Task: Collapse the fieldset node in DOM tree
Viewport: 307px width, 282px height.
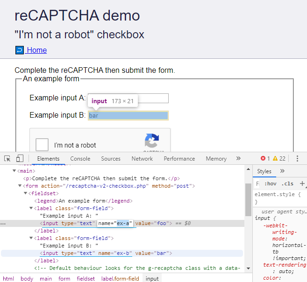Action: click(26, 193)
